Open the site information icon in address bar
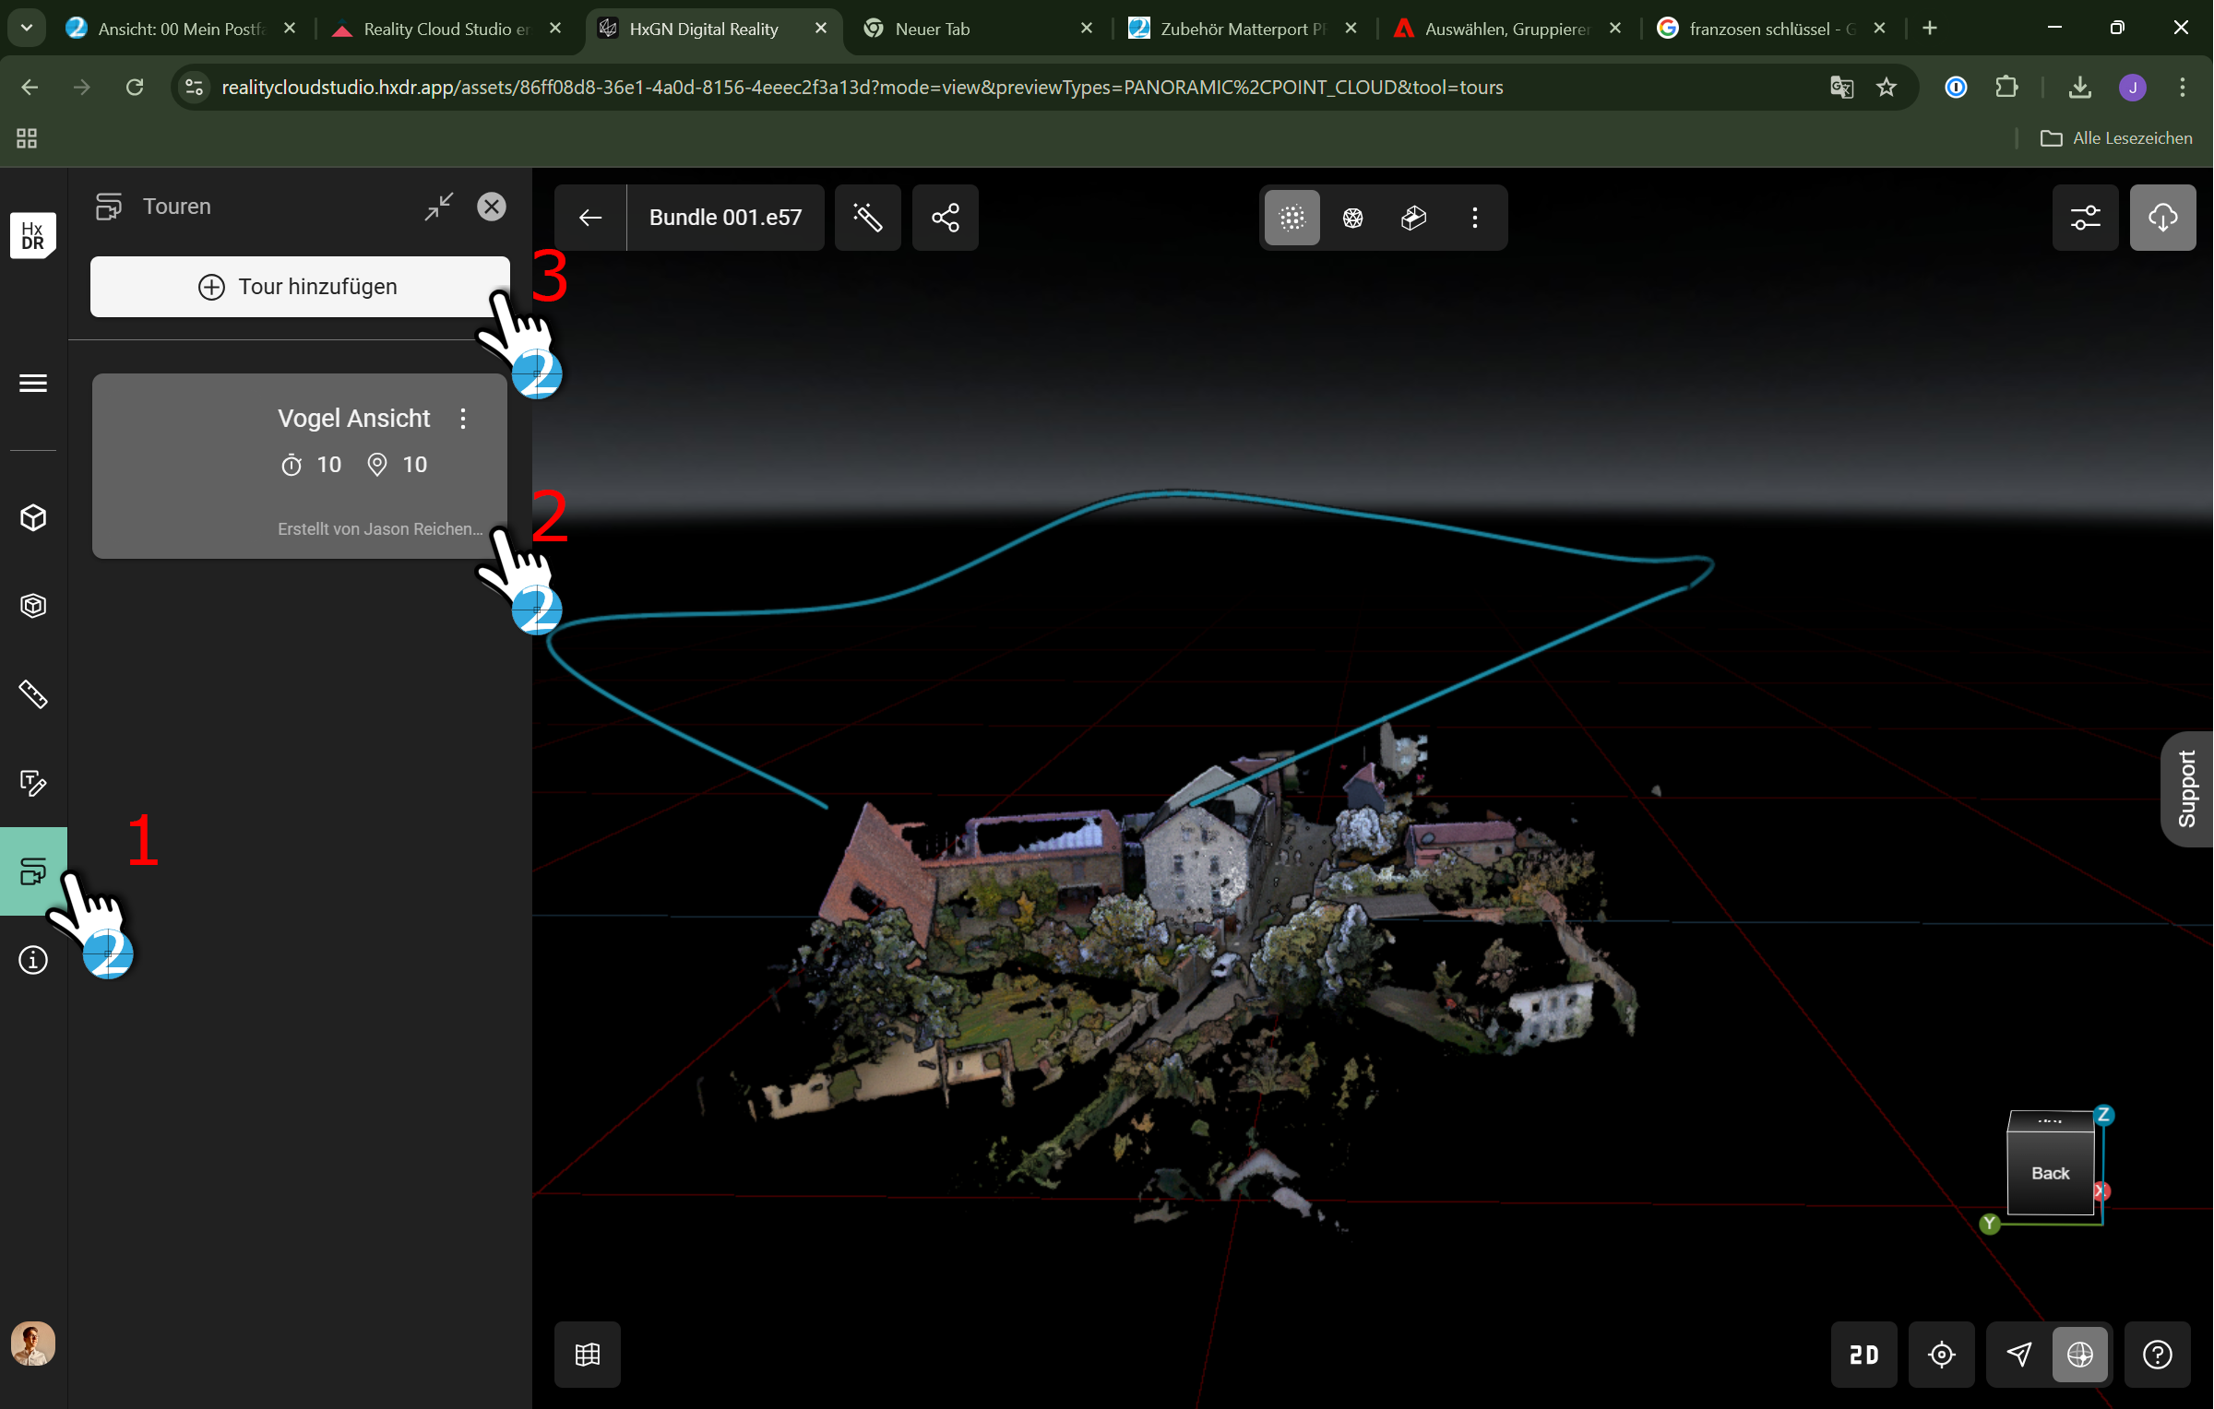The height and width of the screenshot is (1409, 2214). pyautogui.click(x=194, y=88)
